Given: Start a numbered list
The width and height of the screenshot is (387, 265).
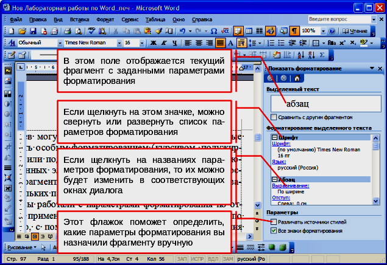Looking at the screenshot, I should [x=271, y=43].
